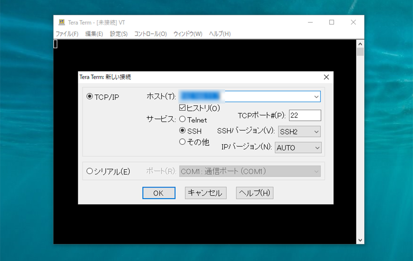Image resolution: width=413 pixels, height=261 pixels.
Task: Minimize the Tera Term window
Action: pos(310,22)
